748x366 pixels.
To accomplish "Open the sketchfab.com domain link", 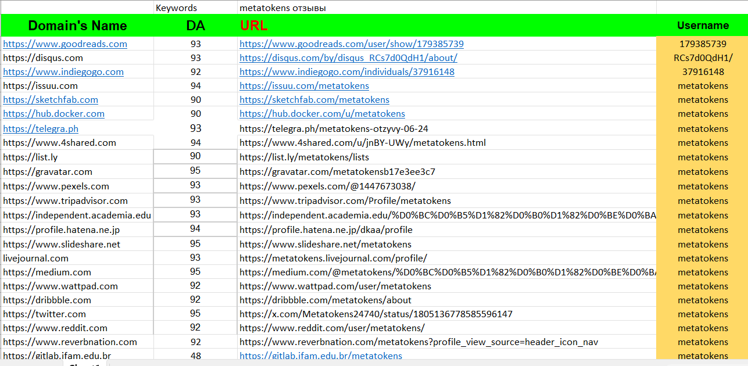I will point(51,100).
